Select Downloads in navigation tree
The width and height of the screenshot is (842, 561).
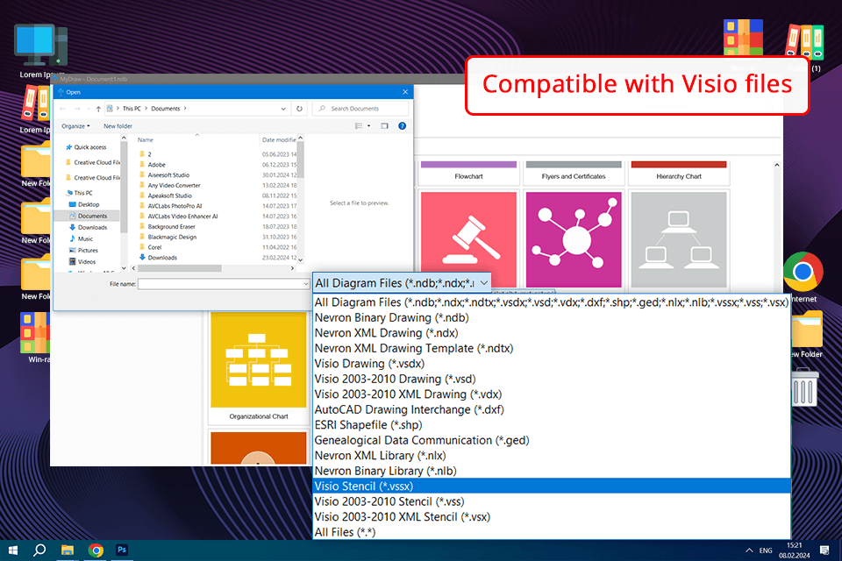[x=89, y=228]
